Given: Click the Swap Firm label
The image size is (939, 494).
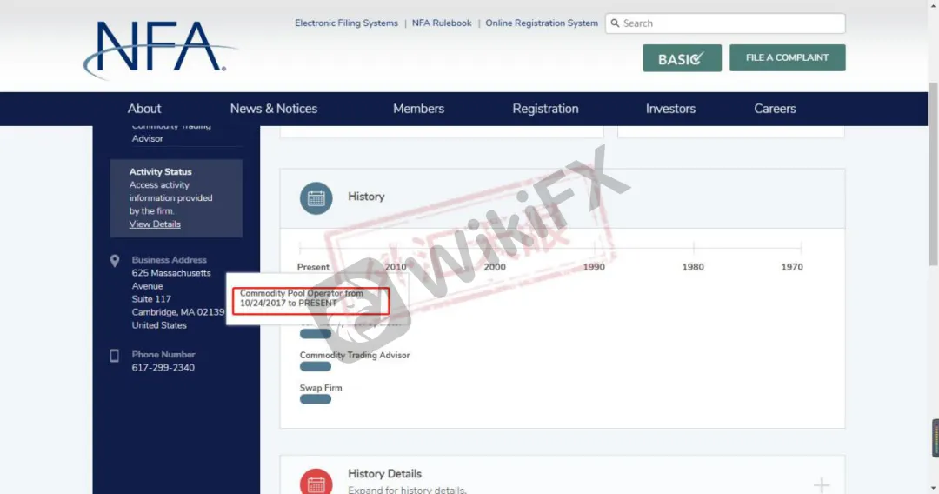Looking at the screenshot, I should click(x=321, y=388).
